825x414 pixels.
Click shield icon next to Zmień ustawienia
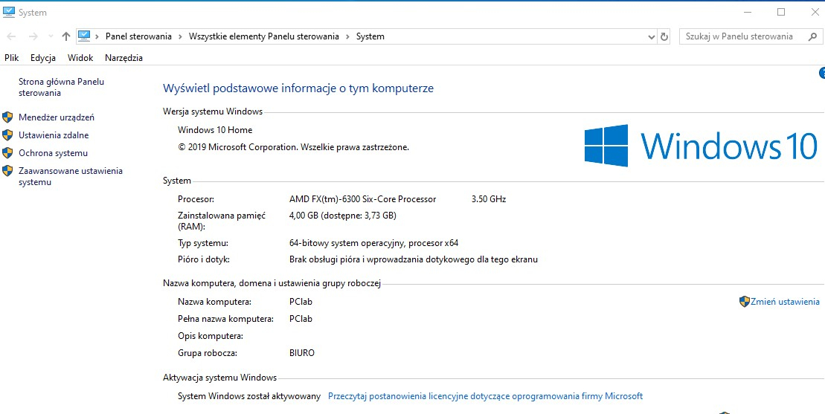coord(744,302)
